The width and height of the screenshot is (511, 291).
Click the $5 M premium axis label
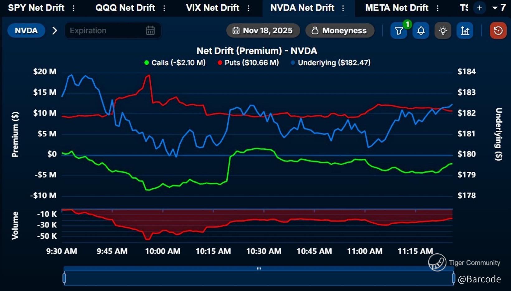[x=47, y=134]
